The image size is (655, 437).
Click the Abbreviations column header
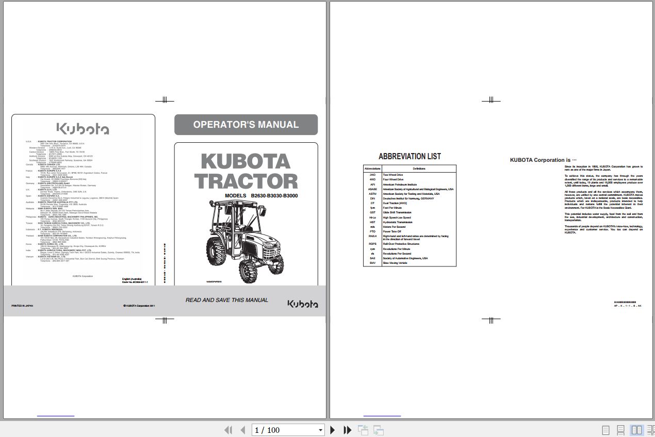[372, 169]
